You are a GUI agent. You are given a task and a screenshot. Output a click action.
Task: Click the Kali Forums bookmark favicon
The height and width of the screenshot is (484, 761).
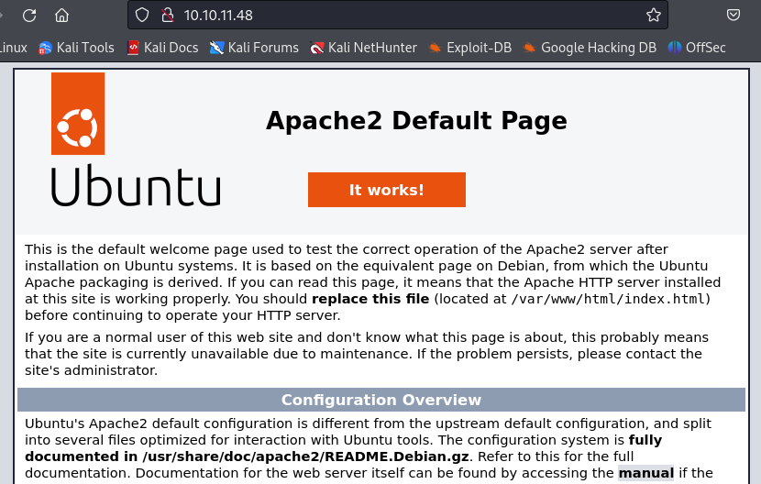[216, 48]
